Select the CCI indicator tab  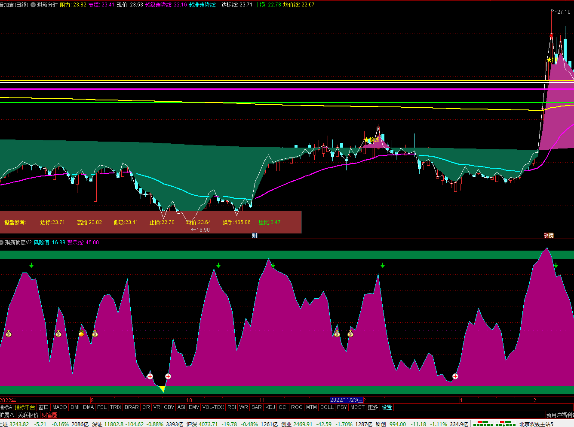point(283,407)
